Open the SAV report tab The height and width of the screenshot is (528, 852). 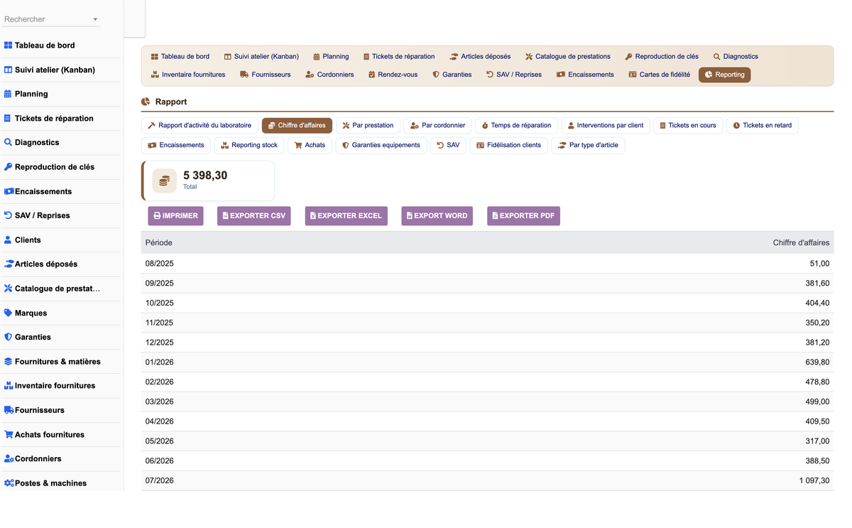(x=448, y=146)
